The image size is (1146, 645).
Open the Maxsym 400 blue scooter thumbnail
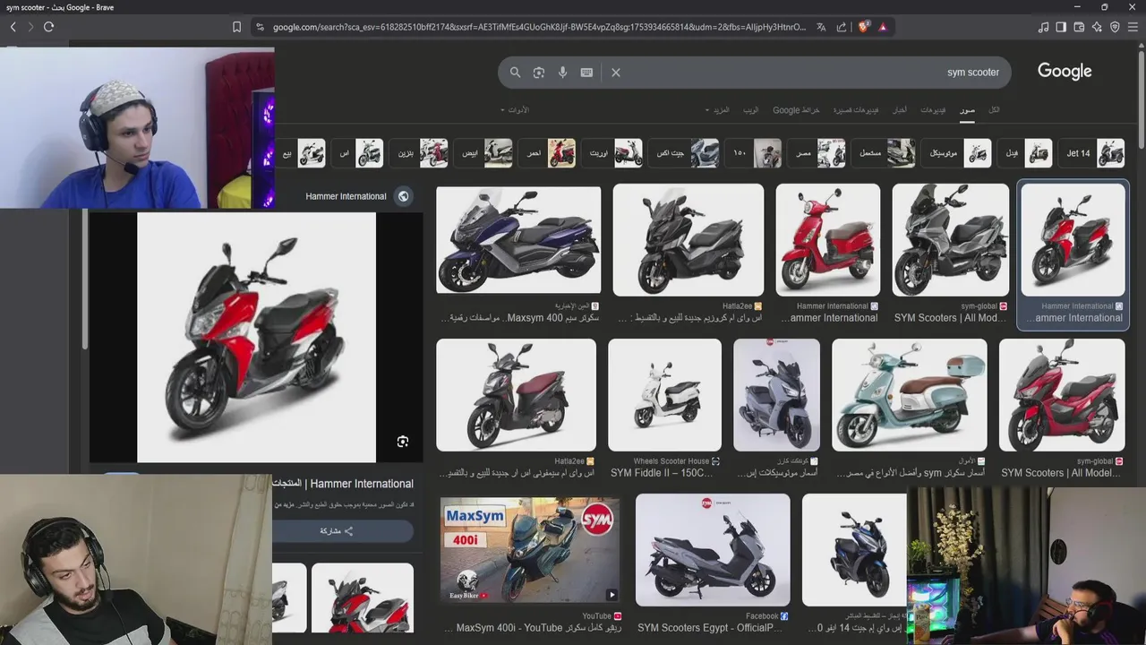(x=518, y=240)
